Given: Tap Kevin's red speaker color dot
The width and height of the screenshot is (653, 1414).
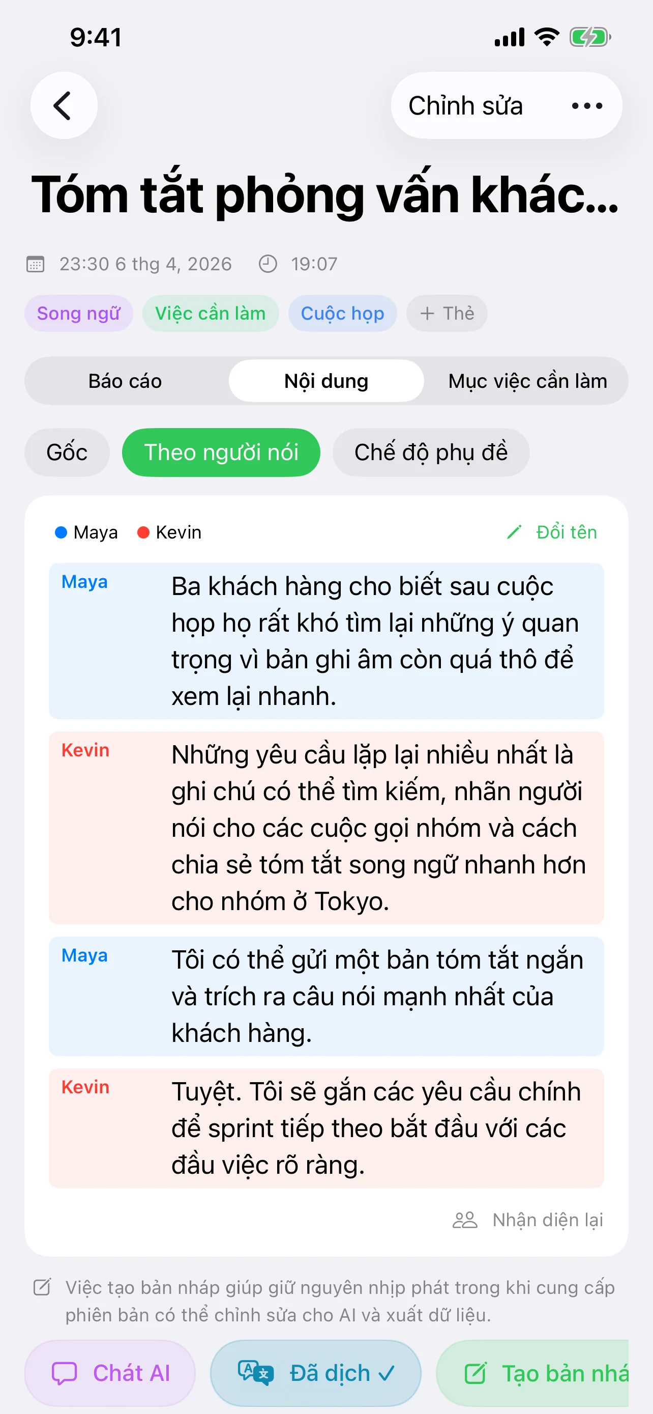Looking at the screenshot, I should tap(143, 532).
